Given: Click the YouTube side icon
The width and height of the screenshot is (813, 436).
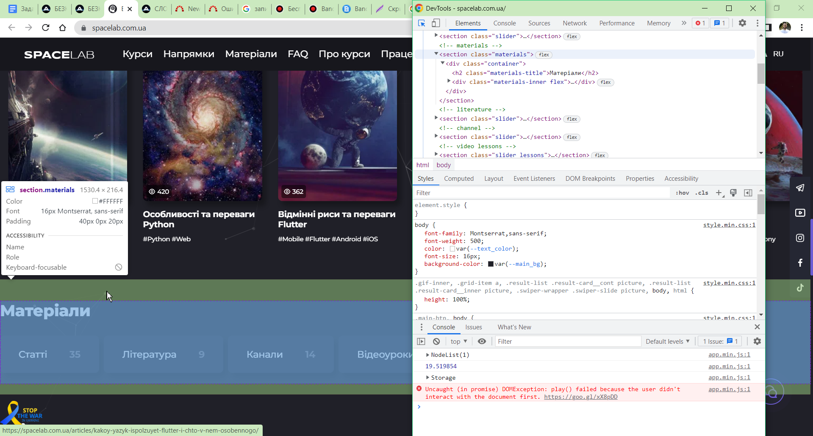Looking at the screenshot, I should point(800,213).
